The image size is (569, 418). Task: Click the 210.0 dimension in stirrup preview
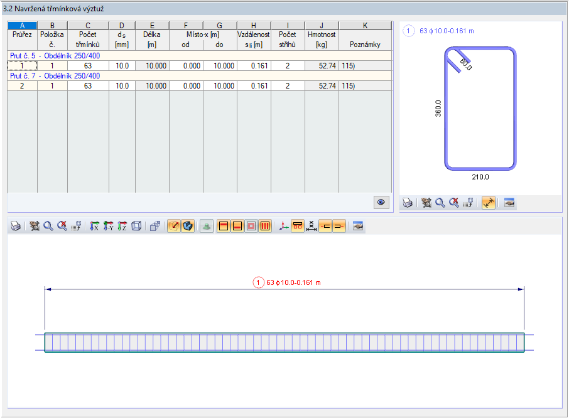coord(480,177)
